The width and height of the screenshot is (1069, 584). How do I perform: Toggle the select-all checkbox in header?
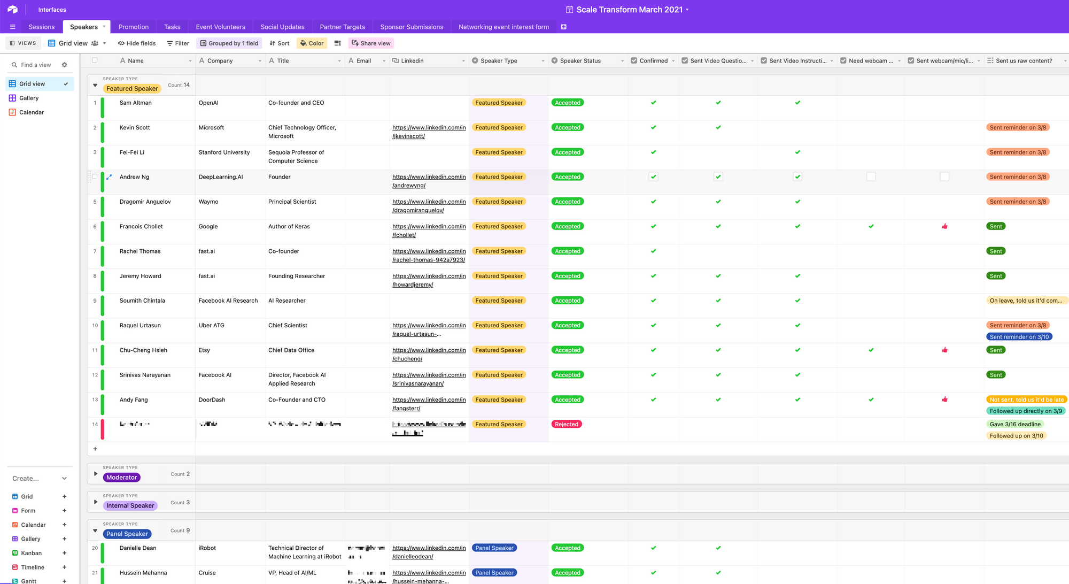pos(95,60)
